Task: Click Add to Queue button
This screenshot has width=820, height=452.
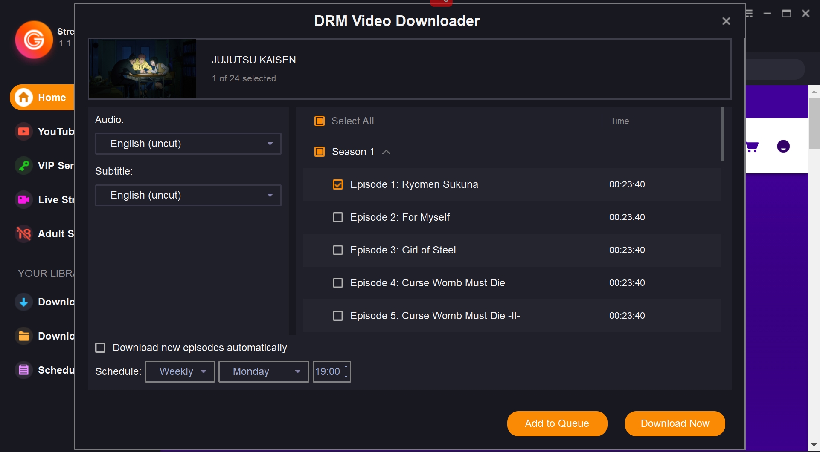Action: pos(557,423)
